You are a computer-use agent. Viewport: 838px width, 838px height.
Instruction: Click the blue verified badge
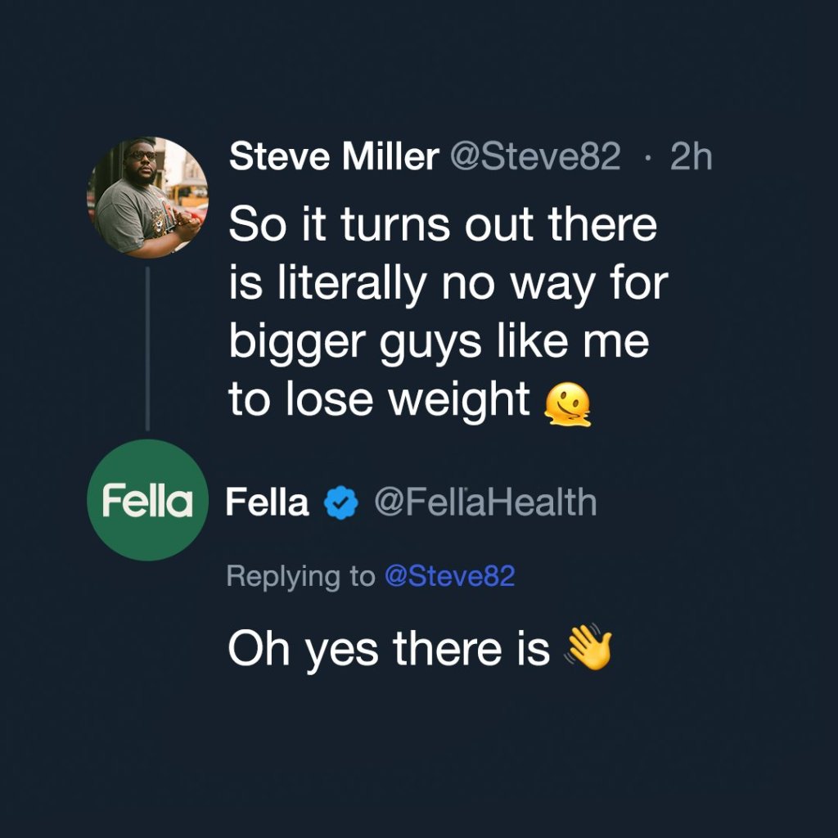(x=341, y=502)
